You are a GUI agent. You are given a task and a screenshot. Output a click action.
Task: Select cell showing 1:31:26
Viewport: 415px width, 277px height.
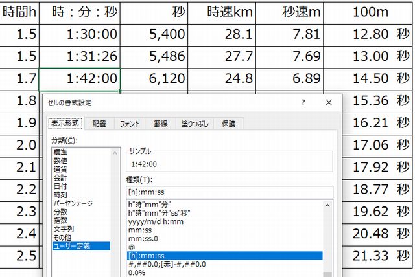[80, 58]
